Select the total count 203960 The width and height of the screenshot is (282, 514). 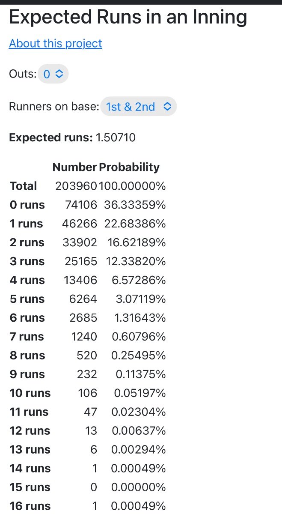click(76, 186)
